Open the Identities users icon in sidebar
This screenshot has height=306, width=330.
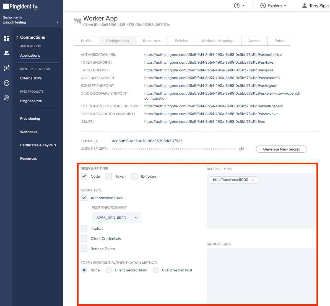click(7, 53)
